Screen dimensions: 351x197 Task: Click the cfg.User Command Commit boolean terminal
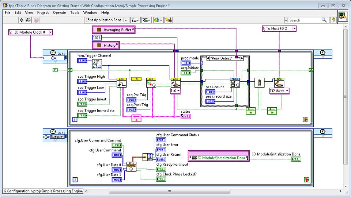(x=117, y=145)
